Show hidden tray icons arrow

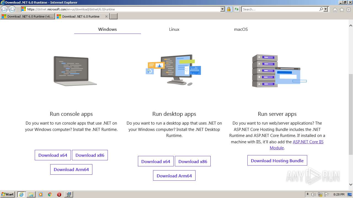pos(307,194)
